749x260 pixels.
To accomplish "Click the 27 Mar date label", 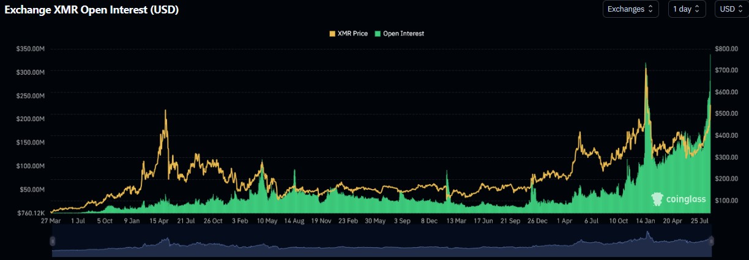I will (x=51, y=221).
